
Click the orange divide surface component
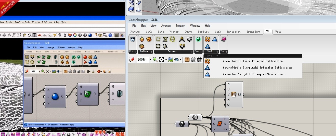click(x=220, y=124)
